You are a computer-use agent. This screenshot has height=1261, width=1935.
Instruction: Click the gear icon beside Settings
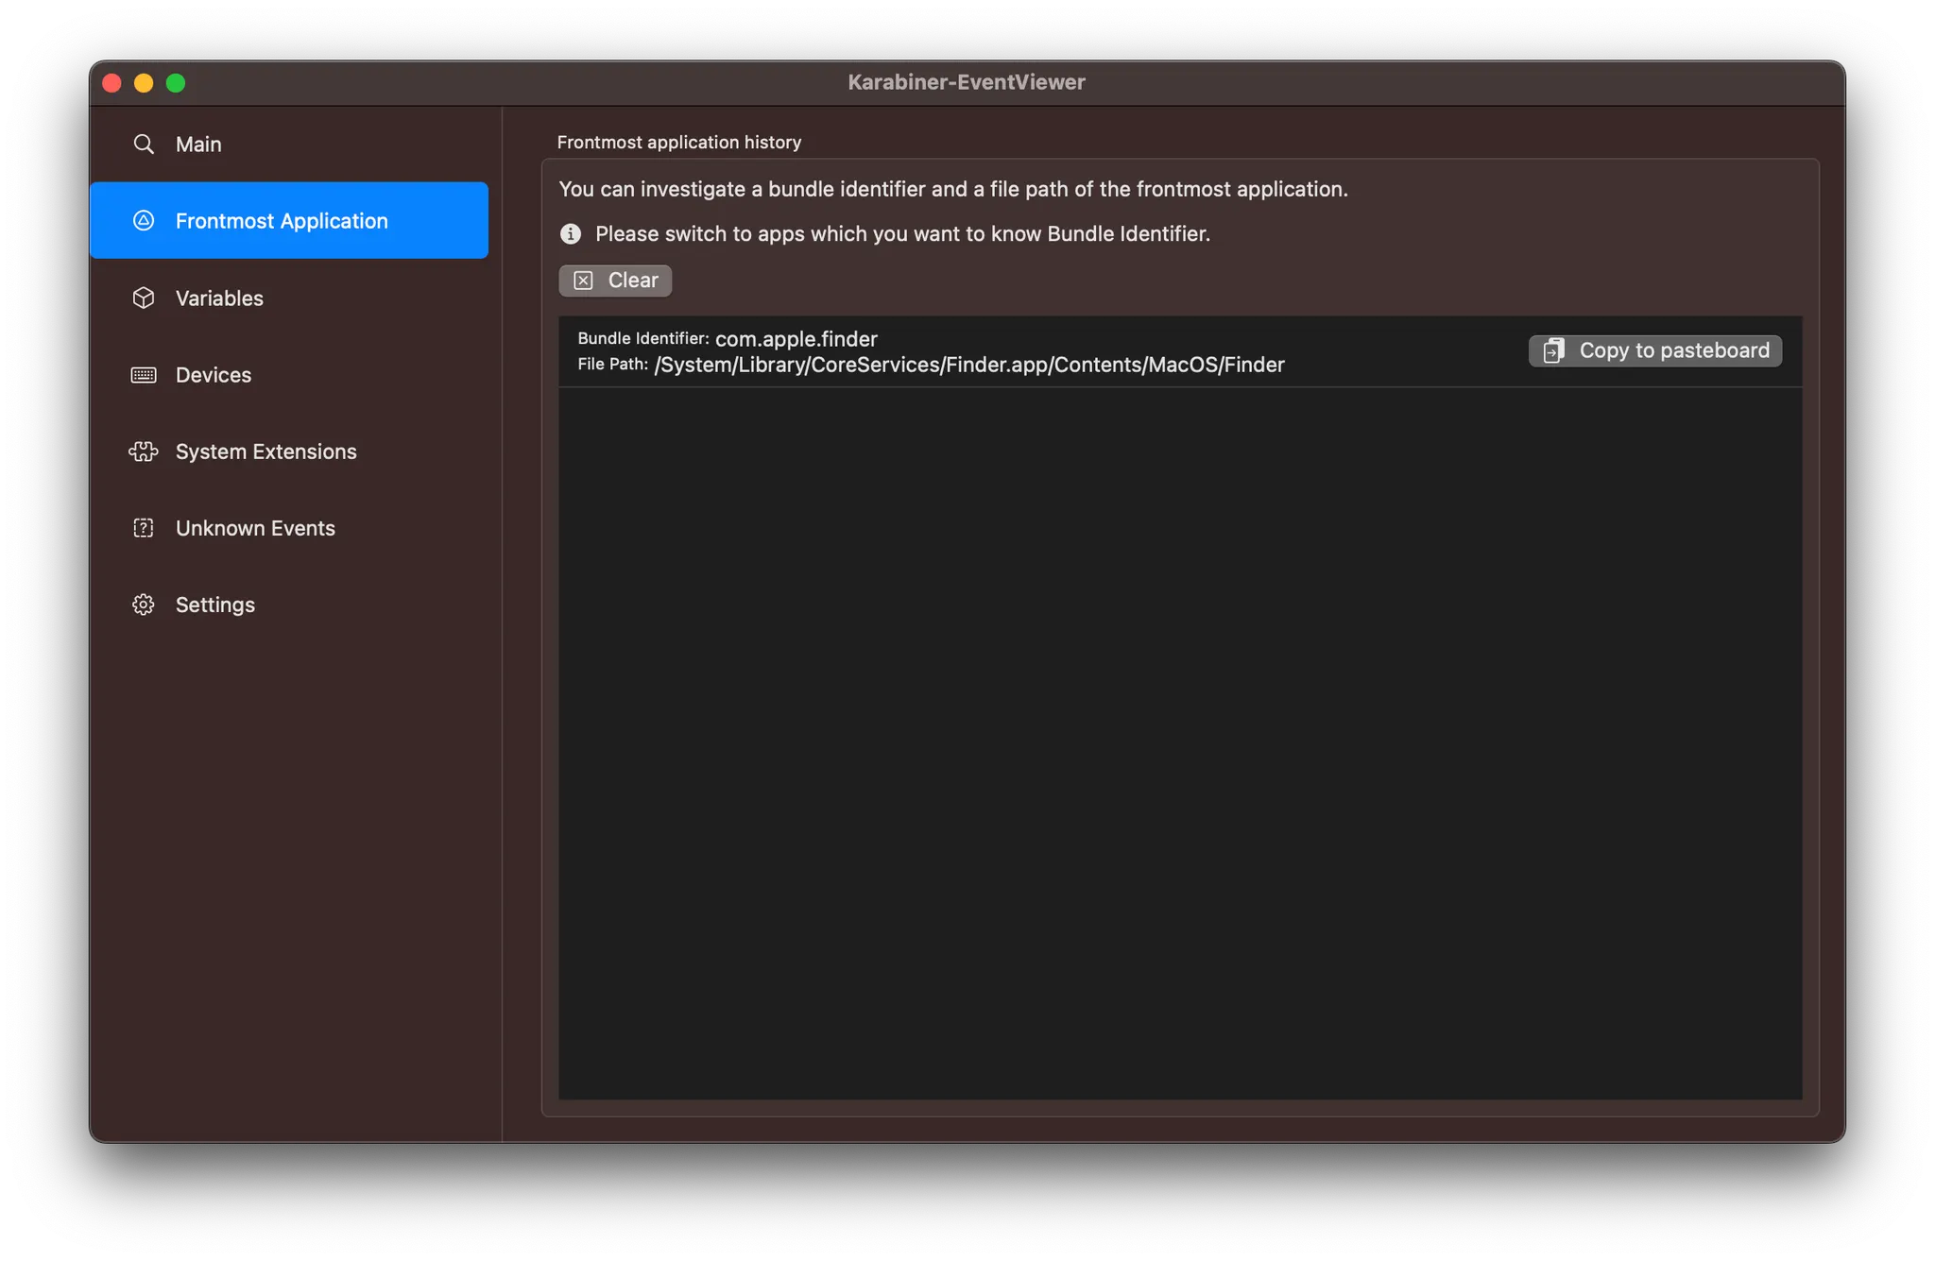coord(144,605)
